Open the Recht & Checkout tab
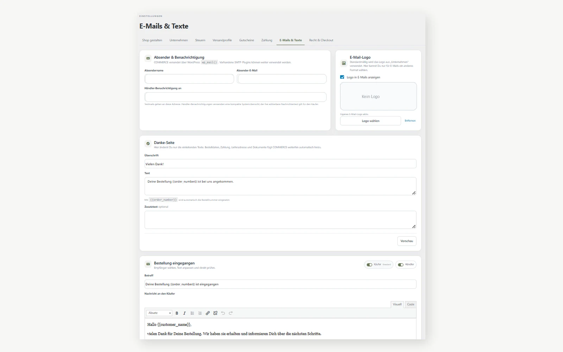Viewport: 563px width, 352px height. pyautogui.click(x=321, y=40)
